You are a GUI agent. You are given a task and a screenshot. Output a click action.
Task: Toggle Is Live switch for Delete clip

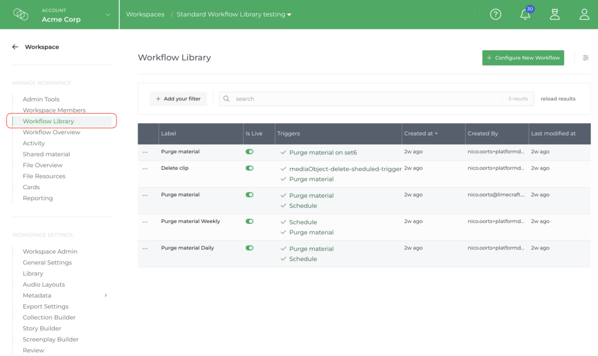tap(249, 168)
